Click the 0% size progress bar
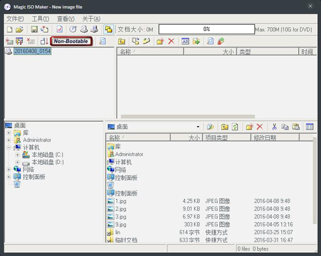The width and height of the screenshot is (321, 256). click(207, 29)
